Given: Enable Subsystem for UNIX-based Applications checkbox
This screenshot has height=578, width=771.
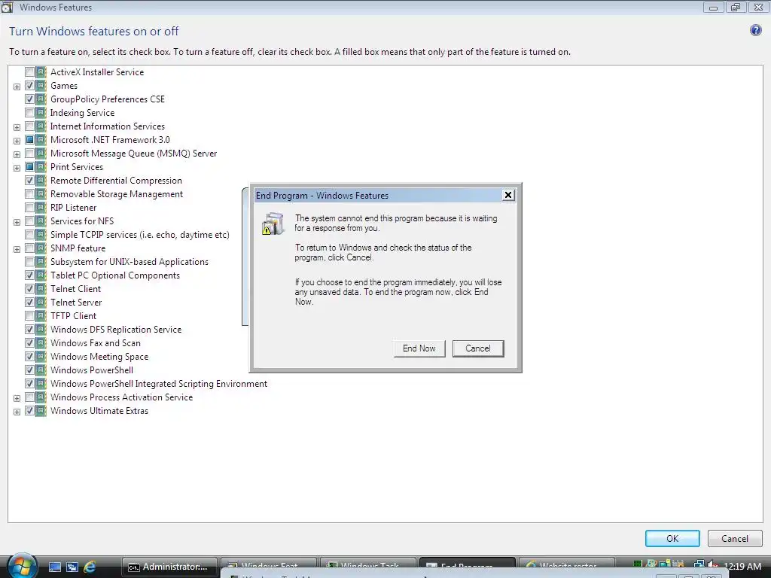Looking at the screenshot, I should pos(29,262).
